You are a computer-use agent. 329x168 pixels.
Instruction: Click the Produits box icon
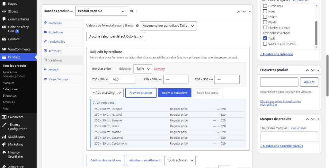pos(4,57)
